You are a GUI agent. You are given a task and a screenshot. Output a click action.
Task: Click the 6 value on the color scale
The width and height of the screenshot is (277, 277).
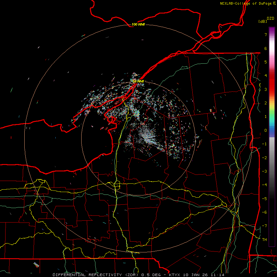pyautogui.click(x=266, y=48)
